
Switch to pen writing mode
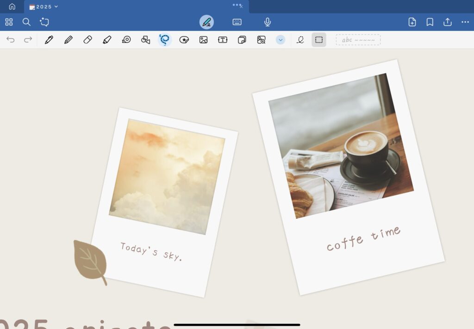(206, 22)
